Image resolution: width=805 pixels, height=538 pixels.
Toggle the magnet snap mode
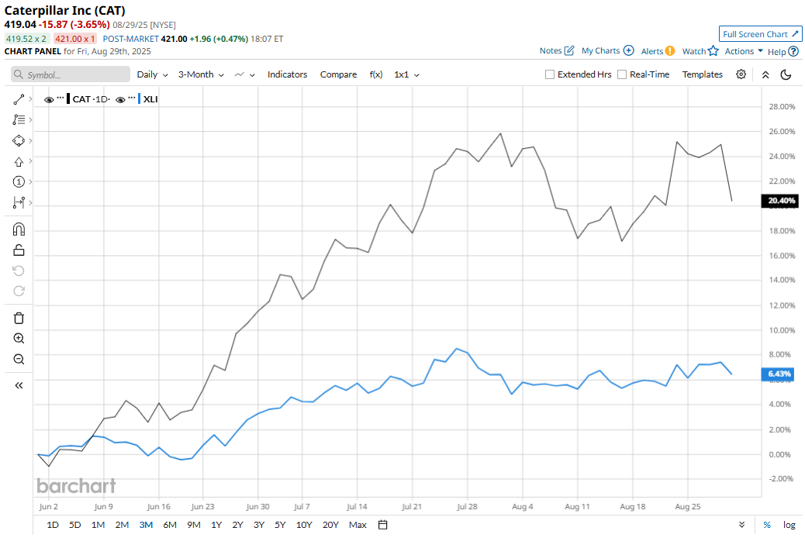point(19,229)
